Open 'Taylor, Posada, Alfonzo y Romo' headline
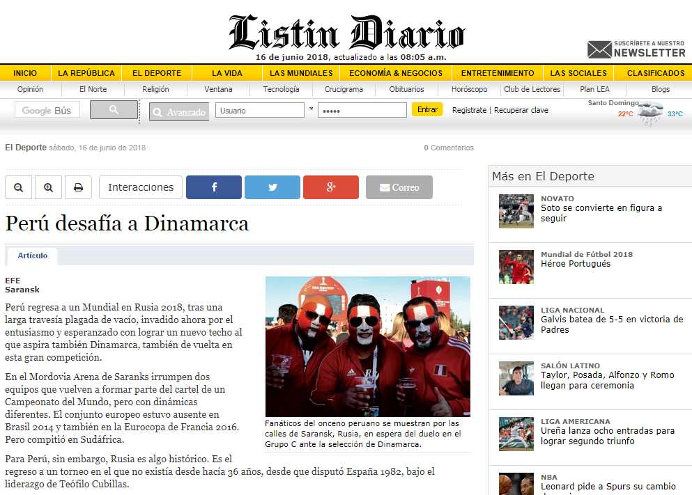This screenshot has width=692, height=495. coord(608,380)
